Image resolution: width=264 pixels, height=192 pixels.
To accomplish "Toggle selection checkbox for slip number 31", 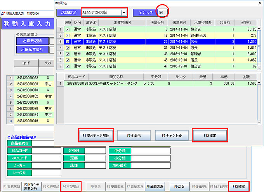I will click(68, 48).
